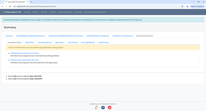The image size is (206, 111).
Task: Go back using the browser back arrow
Action: point(2,7)
